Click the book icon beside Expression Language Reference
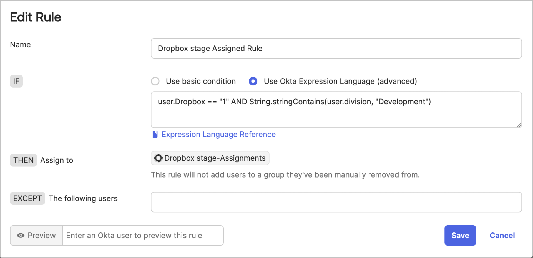Screen dimensions: 533x258 [x=155, y=134]
